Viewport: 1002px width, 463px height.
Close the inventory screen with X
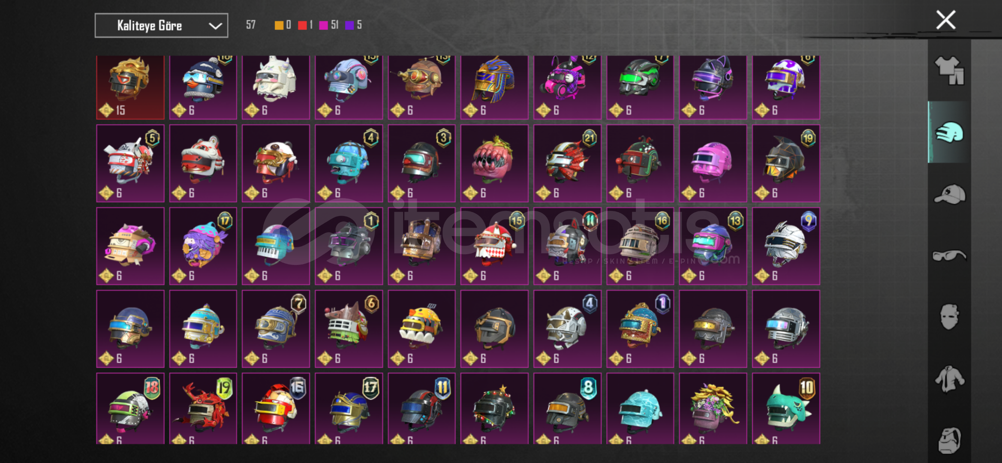pyautogui.click(x=945, y=20)
